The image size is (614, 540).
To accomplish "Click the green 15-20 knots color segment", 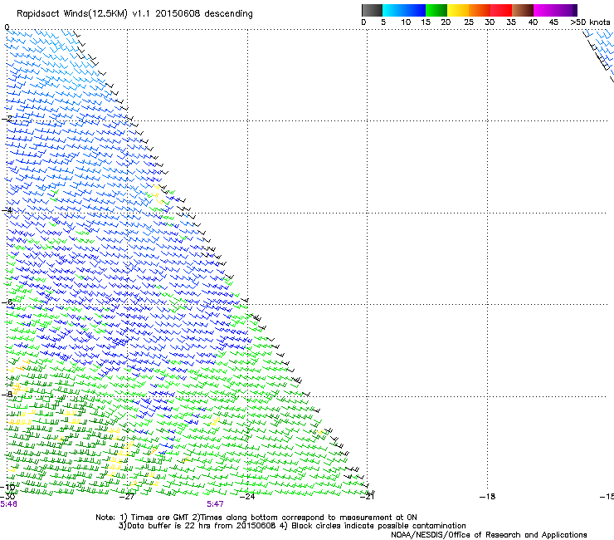I will tap(436, 10).
